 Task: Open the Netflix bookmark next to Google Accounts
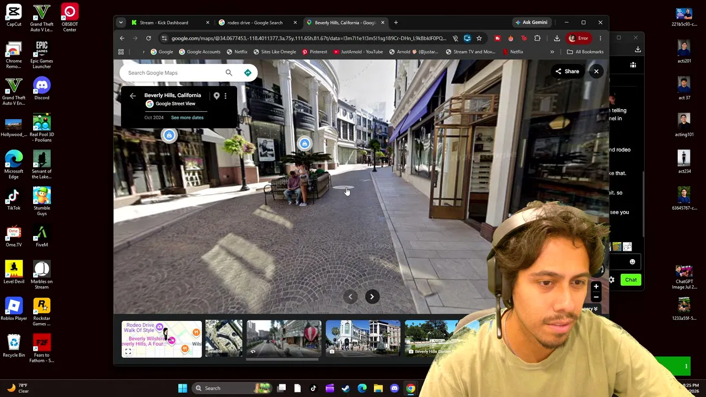pos(237,52)
